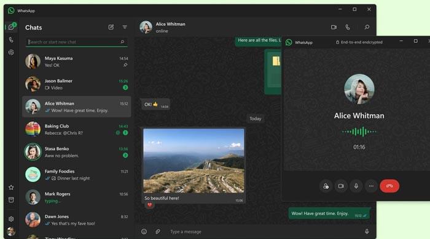430x239 pixels.
Task: Start a new chat with compose icon
Action: tap(111, 27)
